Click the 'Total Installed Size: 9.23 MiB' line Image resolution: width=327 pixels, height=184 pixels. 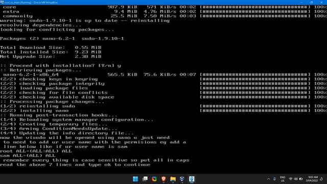pyautogui.click(x=51, y=52)
